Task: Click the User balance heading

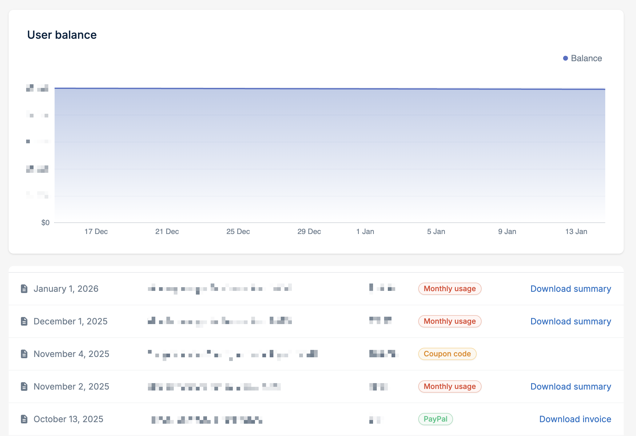Action: coord(62,35)
